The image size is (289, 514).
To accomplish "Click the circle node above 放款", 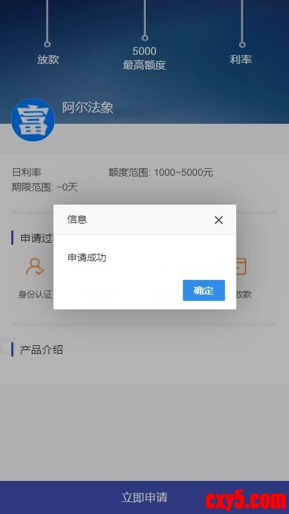I will tap(47, 44).
